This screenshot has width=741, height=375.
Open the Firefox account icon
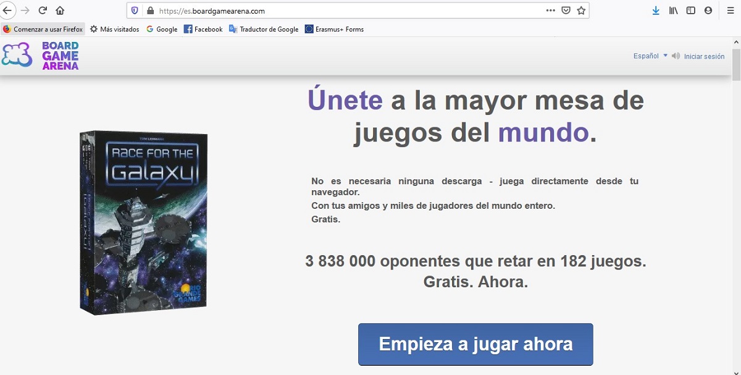click(708, 11)
